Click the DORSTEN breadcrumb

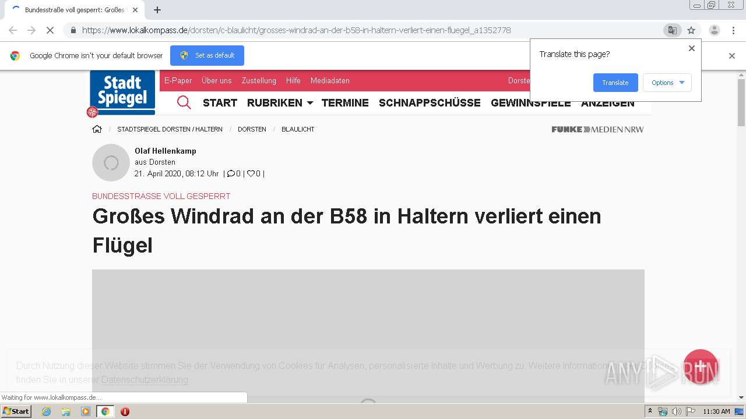coord(252,129)
